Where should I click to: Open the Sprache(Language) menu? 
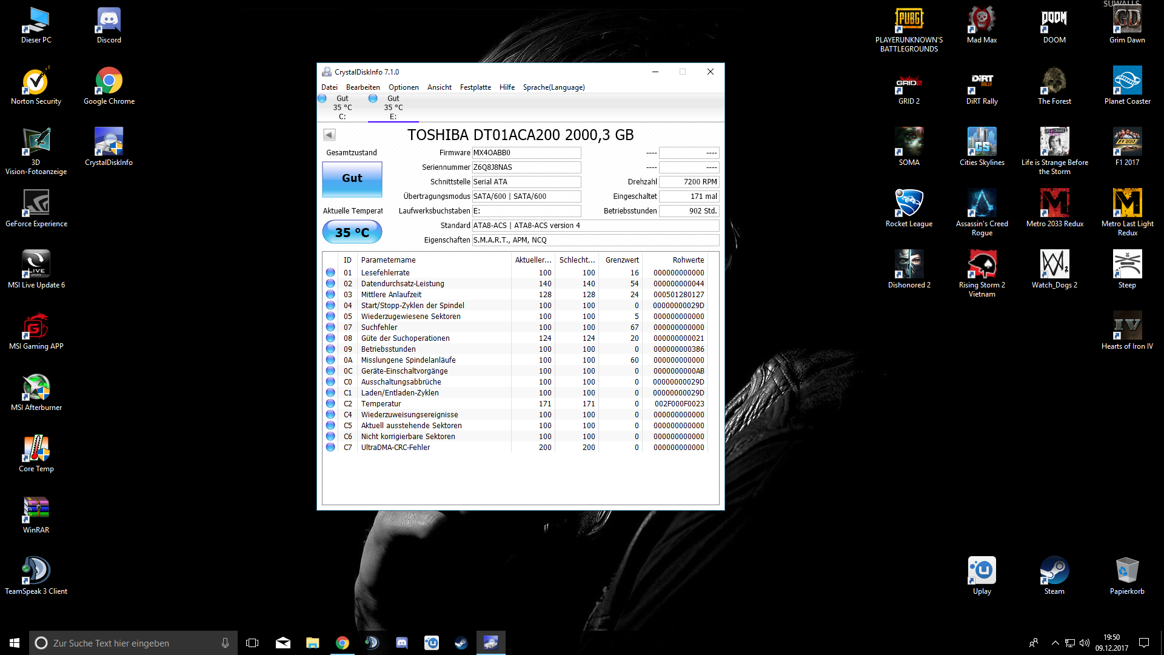pos(554,87)
